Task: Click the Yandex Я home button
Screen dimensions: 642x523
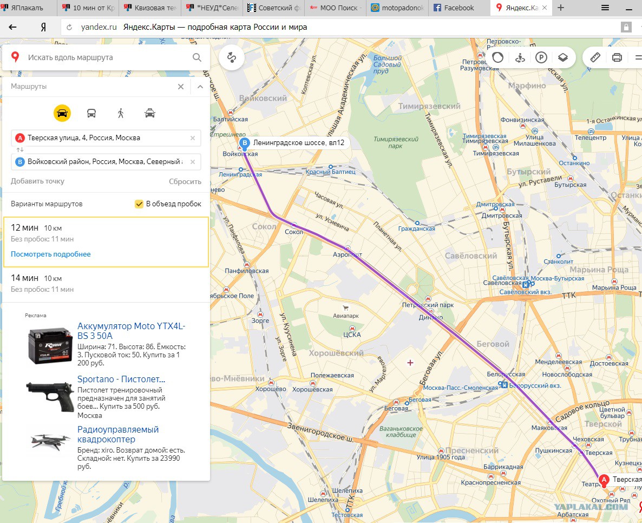Action: (43, 27)
